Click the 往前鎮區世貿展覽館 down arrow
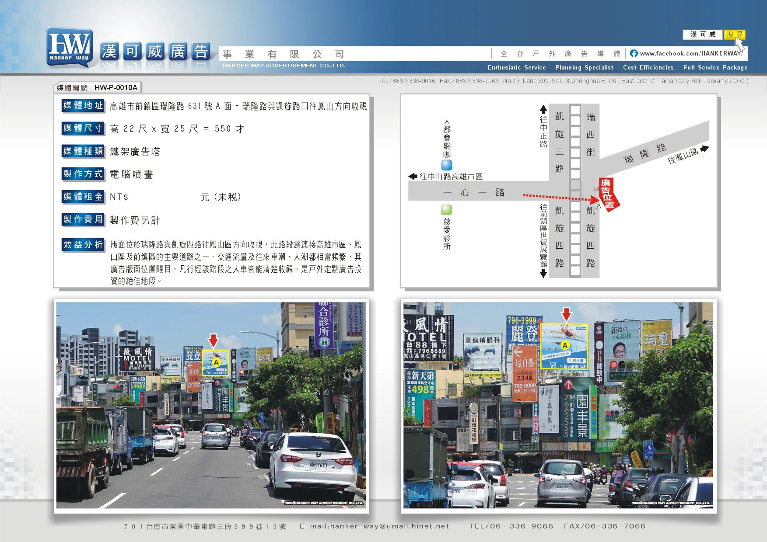This screenshot has height=542, width=767. coord(543,273)
